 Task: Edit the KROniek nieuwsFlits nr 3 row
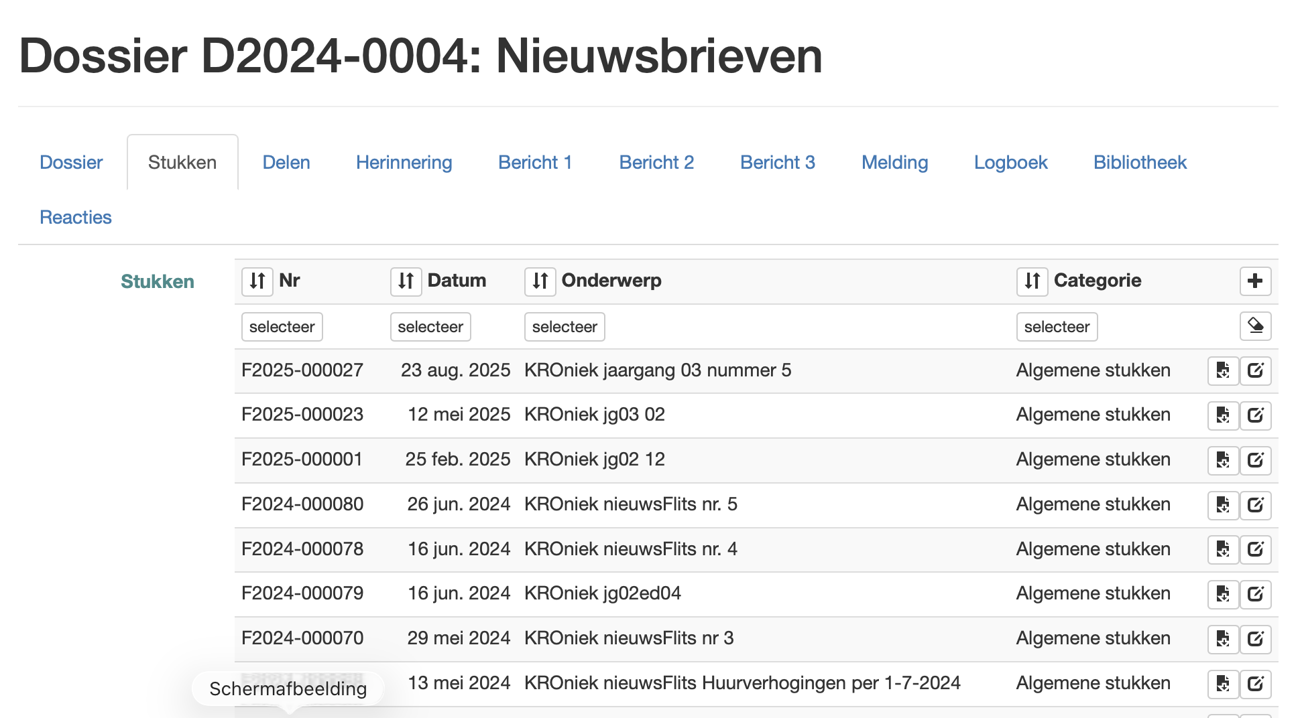click(x=1255, y=639)
